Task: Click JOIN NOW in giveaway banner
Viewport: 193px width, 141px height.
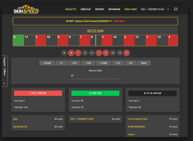Action: pos(119,21)
